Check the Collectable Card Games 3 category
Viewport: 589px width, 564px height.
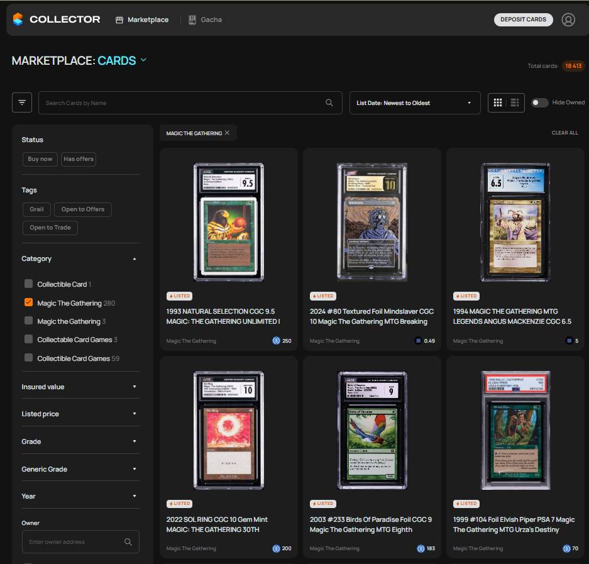(28, 339)
